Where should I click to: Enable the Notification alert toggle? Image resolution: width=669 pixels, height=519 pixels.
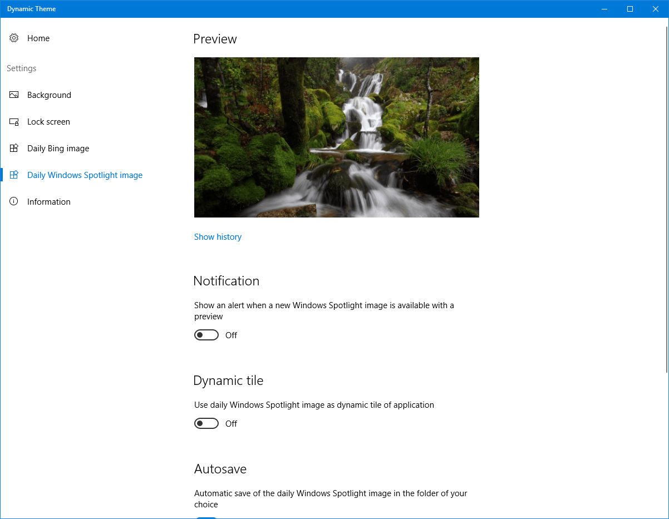(206, 335)
